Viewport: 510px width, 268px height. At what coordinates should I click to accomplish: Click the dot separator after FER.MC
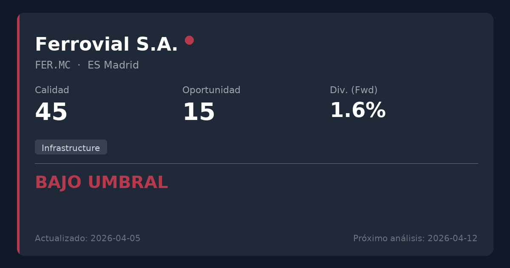79,66
